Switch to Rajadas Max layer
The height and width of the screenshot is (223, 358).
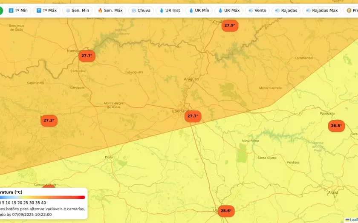tap(321, 10)
